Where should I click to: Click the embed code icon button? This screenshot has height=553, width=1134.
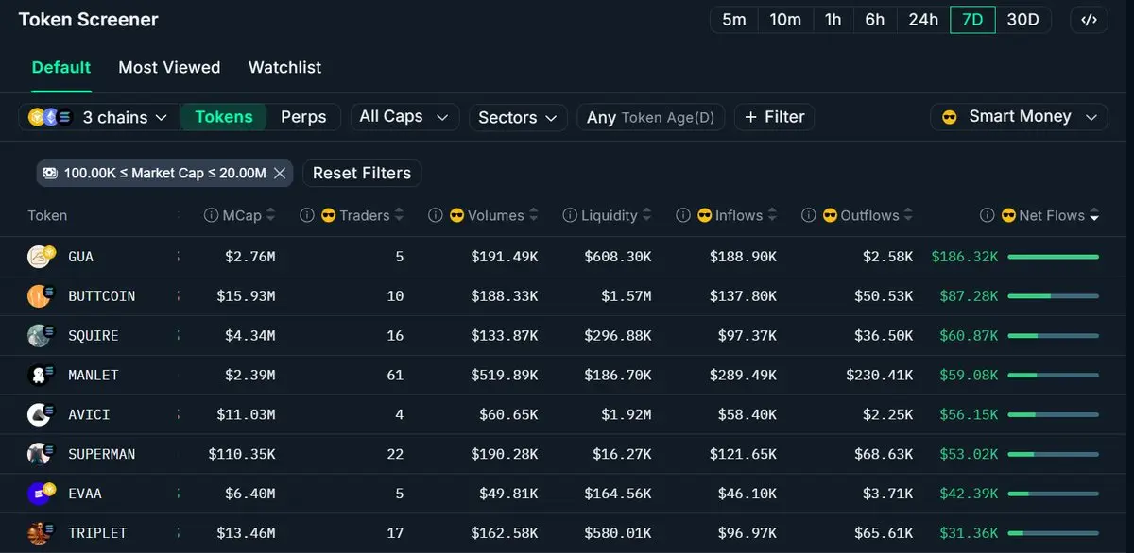1089,20
